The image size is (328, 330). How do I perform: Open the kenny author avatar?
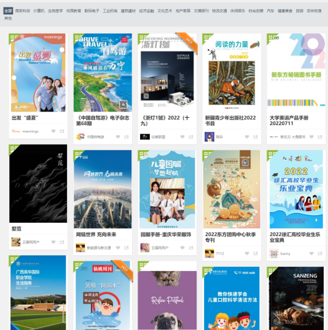(x=274, y=253)
